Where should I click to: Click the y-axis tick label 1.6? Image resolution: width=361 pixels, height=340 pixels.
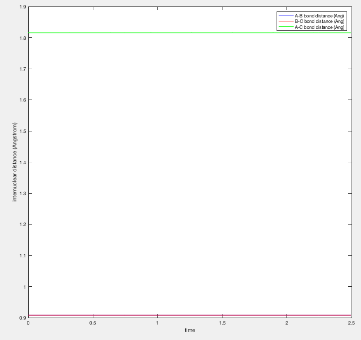click(22, 100)
